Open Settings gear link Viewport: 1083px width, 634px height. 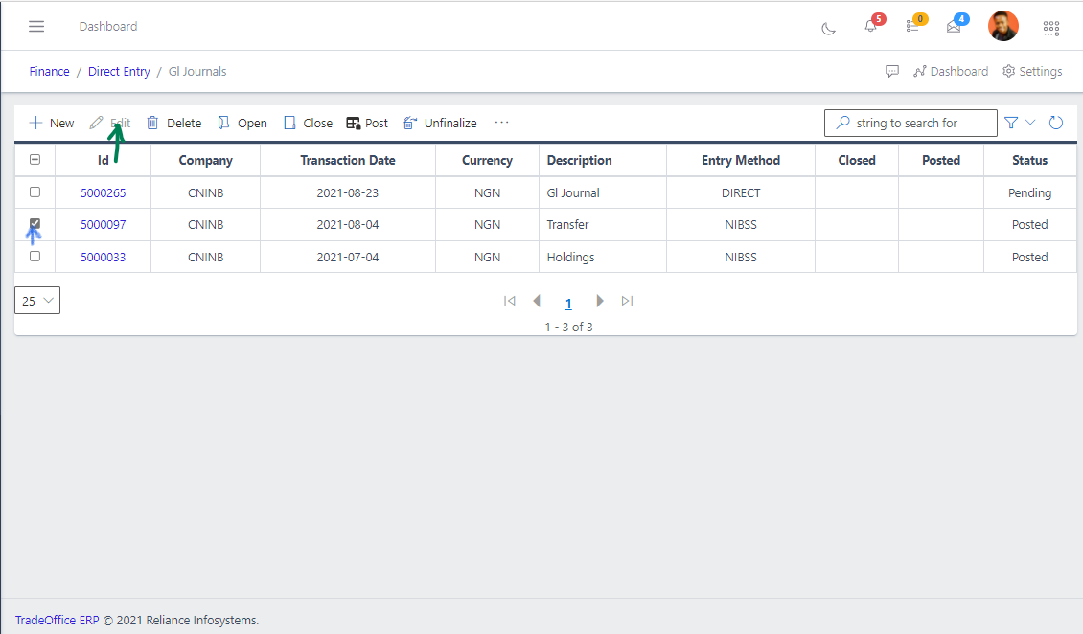(1032, 71)
